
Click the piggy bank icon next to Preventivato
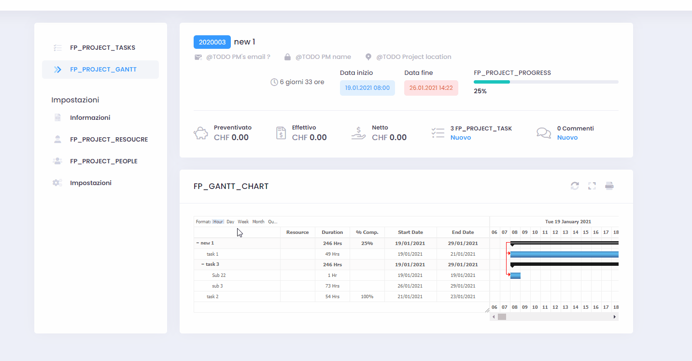200,132
